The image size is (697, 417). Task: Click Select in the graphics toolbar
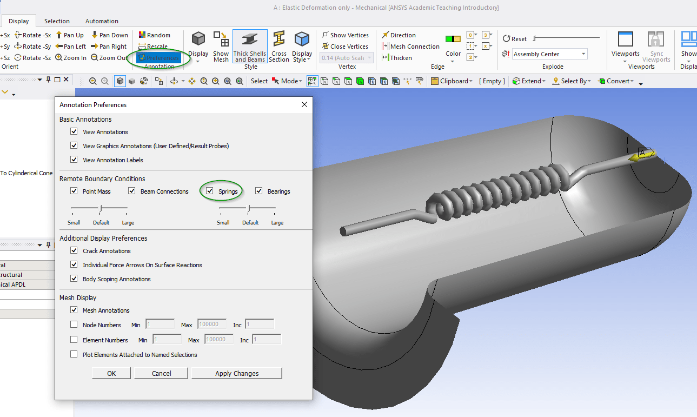click(x=259, y=81)
